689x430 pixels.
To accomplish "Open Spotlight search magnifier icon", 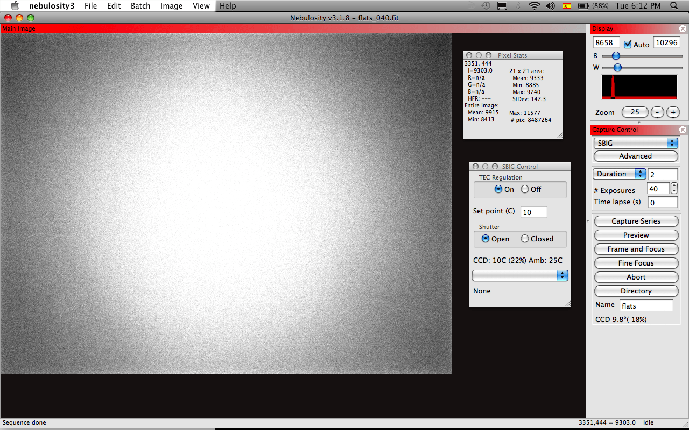I will click(674, 6).
